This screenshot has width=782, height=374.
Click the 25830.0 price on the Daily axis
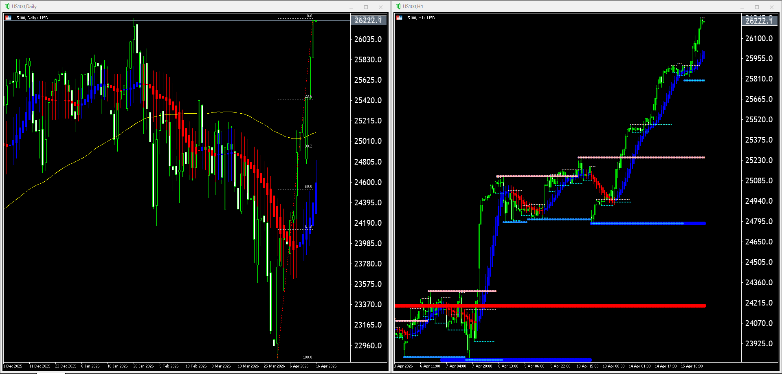point(368,59)
